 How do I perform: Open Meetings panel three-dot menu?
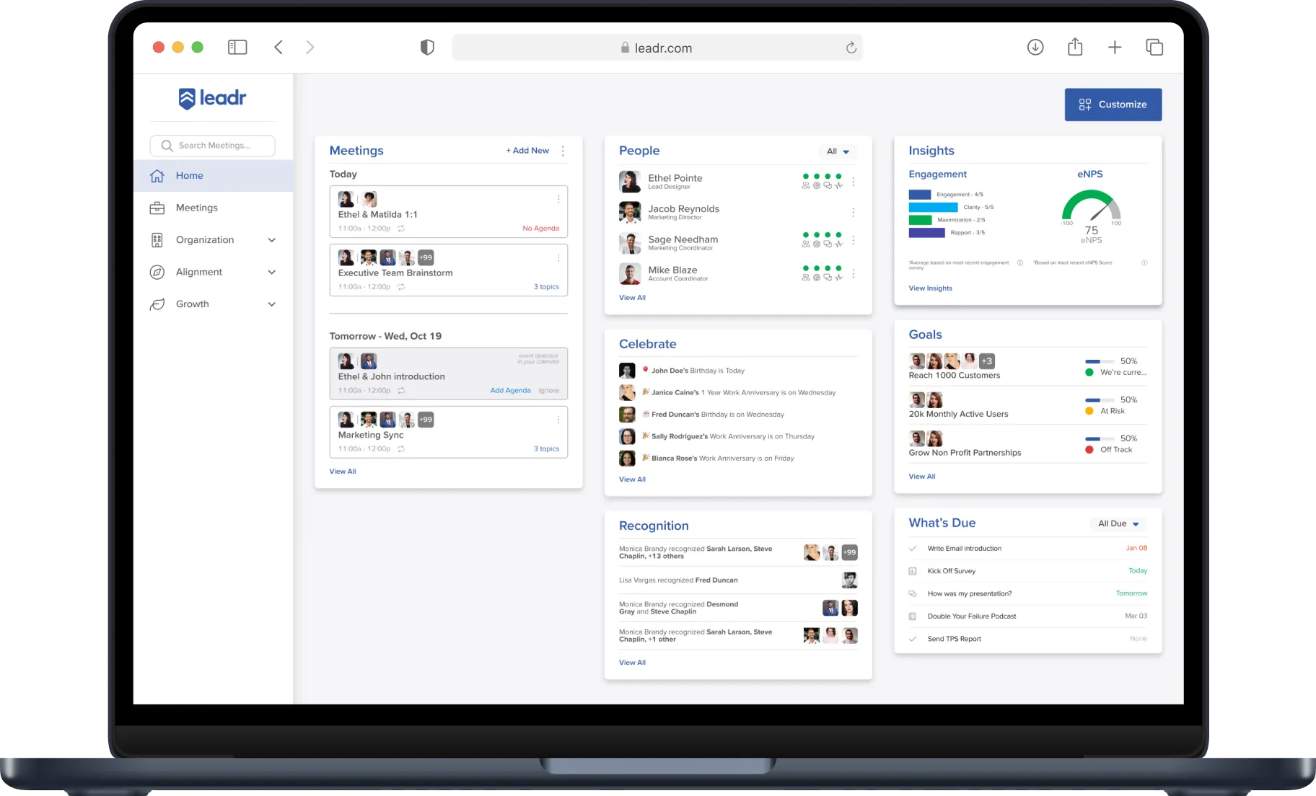(x=563, y=151)
